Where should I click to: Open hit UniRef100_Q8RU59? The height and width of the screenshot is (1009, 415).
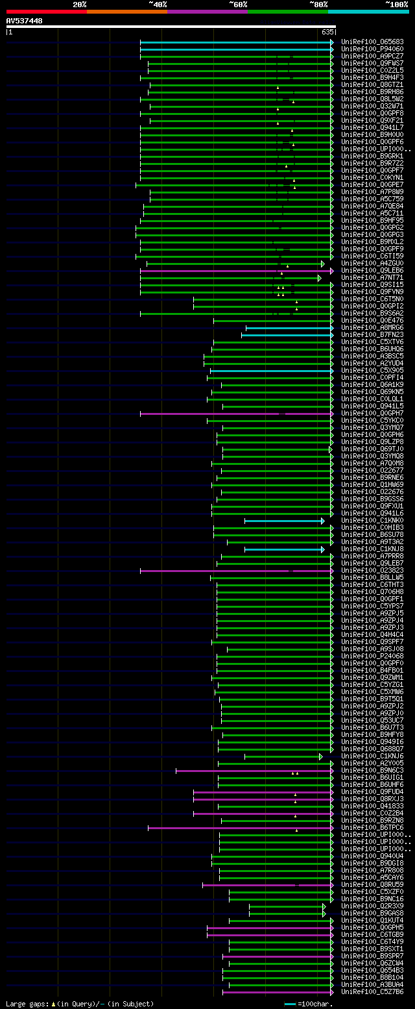372,884
